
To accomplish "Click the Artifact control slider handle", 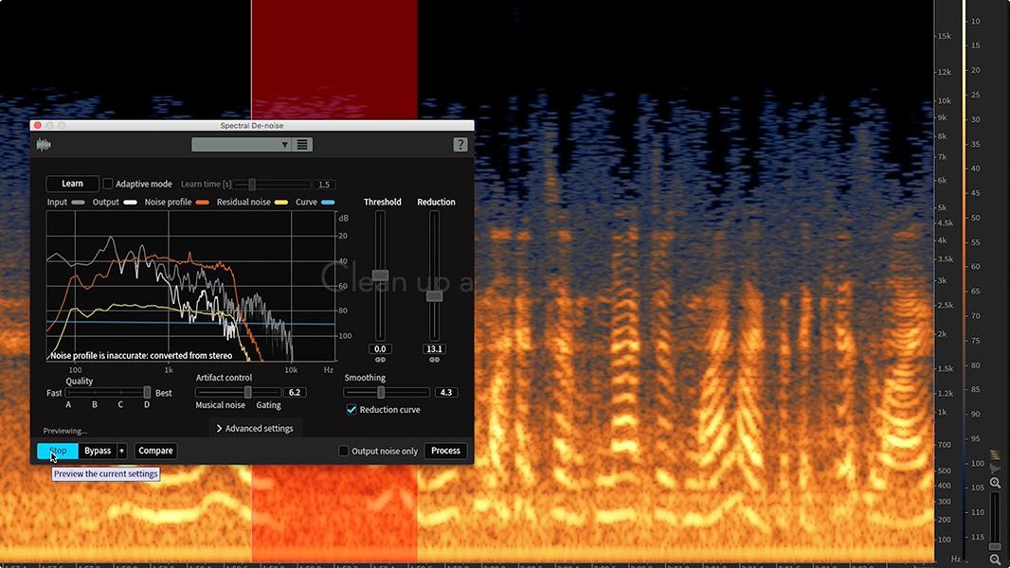I will point(248,392).
